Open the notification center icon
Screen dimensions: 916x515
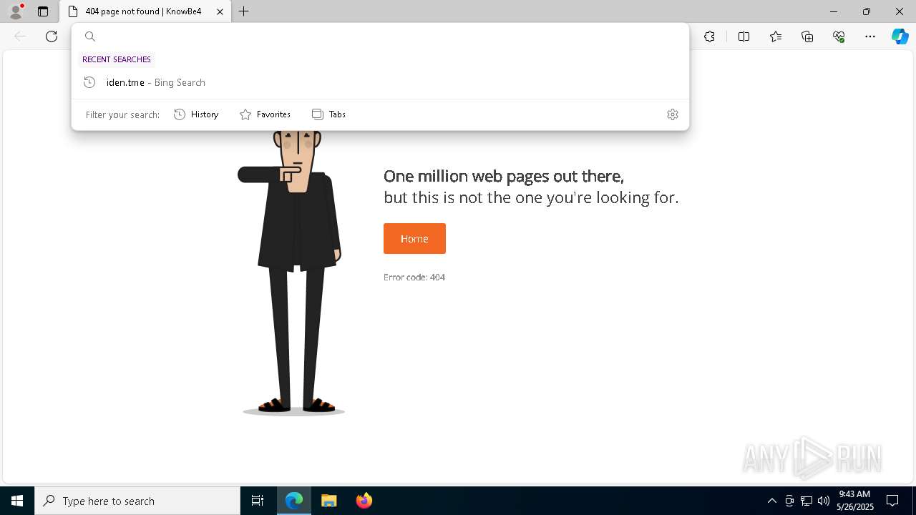click(892, 501)
